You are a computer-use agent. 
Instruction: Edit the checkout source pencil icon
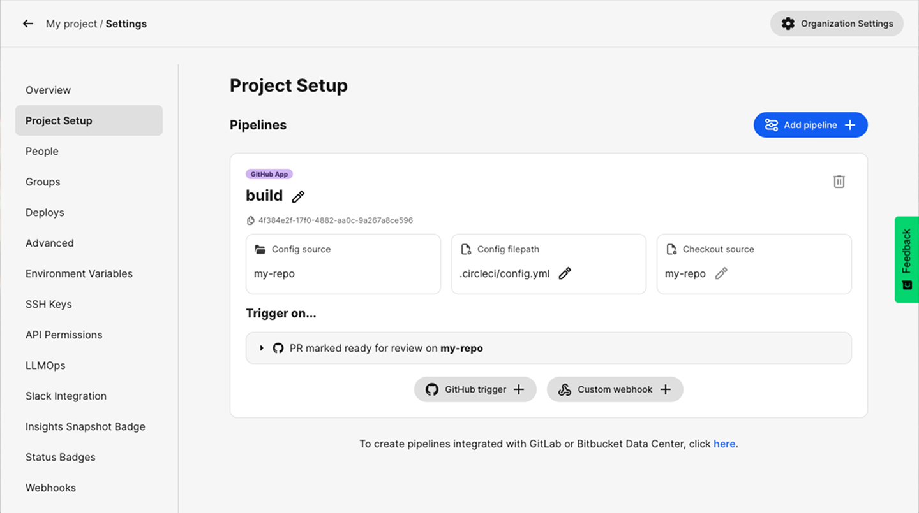point(721,273)
